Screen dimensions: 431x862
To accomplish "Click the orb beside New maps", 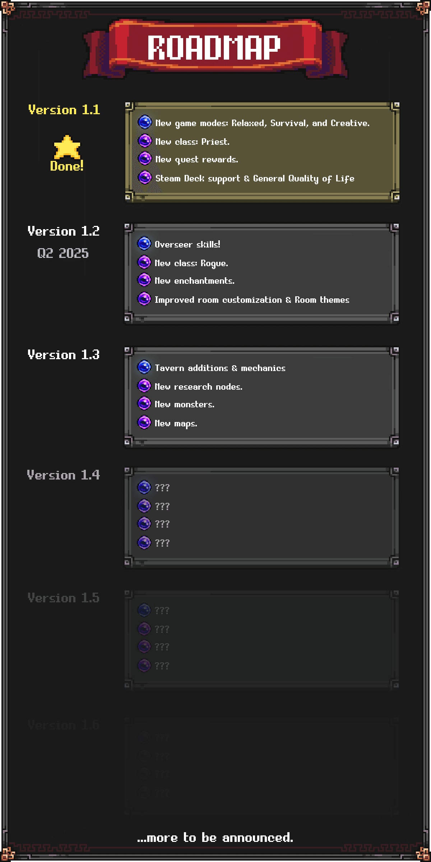I will pos(144,422).
